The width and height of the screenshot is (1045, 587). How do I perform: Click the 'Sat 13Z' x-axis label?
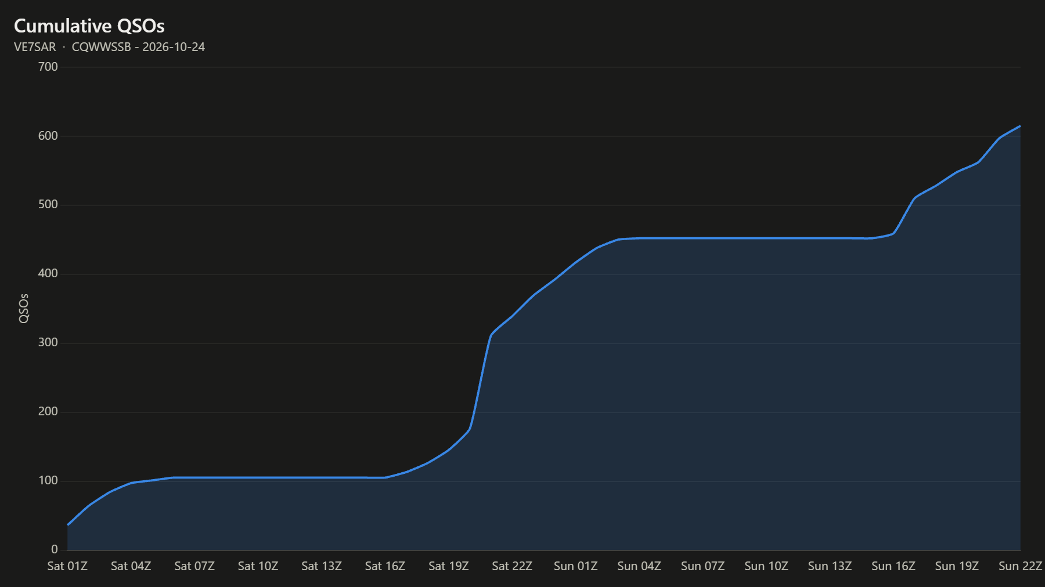322,566
